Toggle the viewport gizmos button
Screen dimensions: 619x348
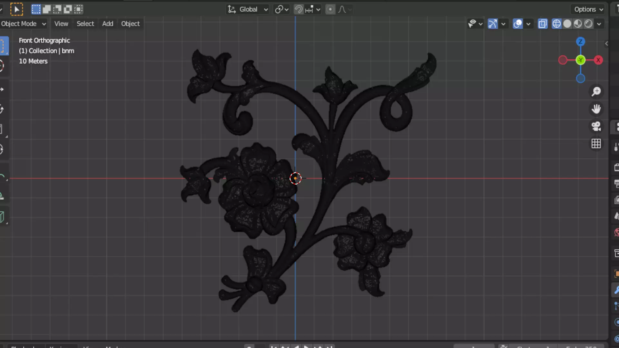[492, 24]
